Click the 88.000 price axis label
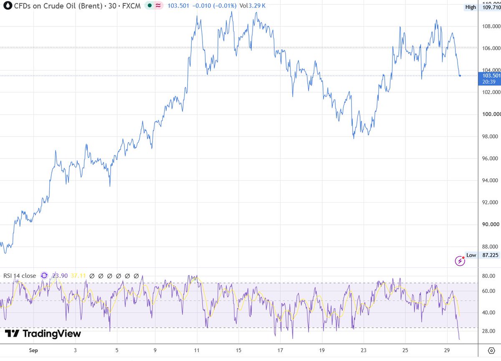Viewport: 501px width, 361px height. (490, 247)
